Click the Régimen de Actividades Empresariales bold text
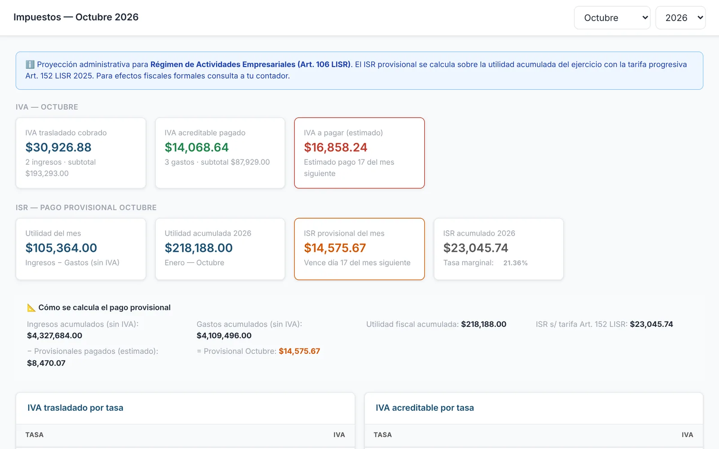 [x=250, y=64]
